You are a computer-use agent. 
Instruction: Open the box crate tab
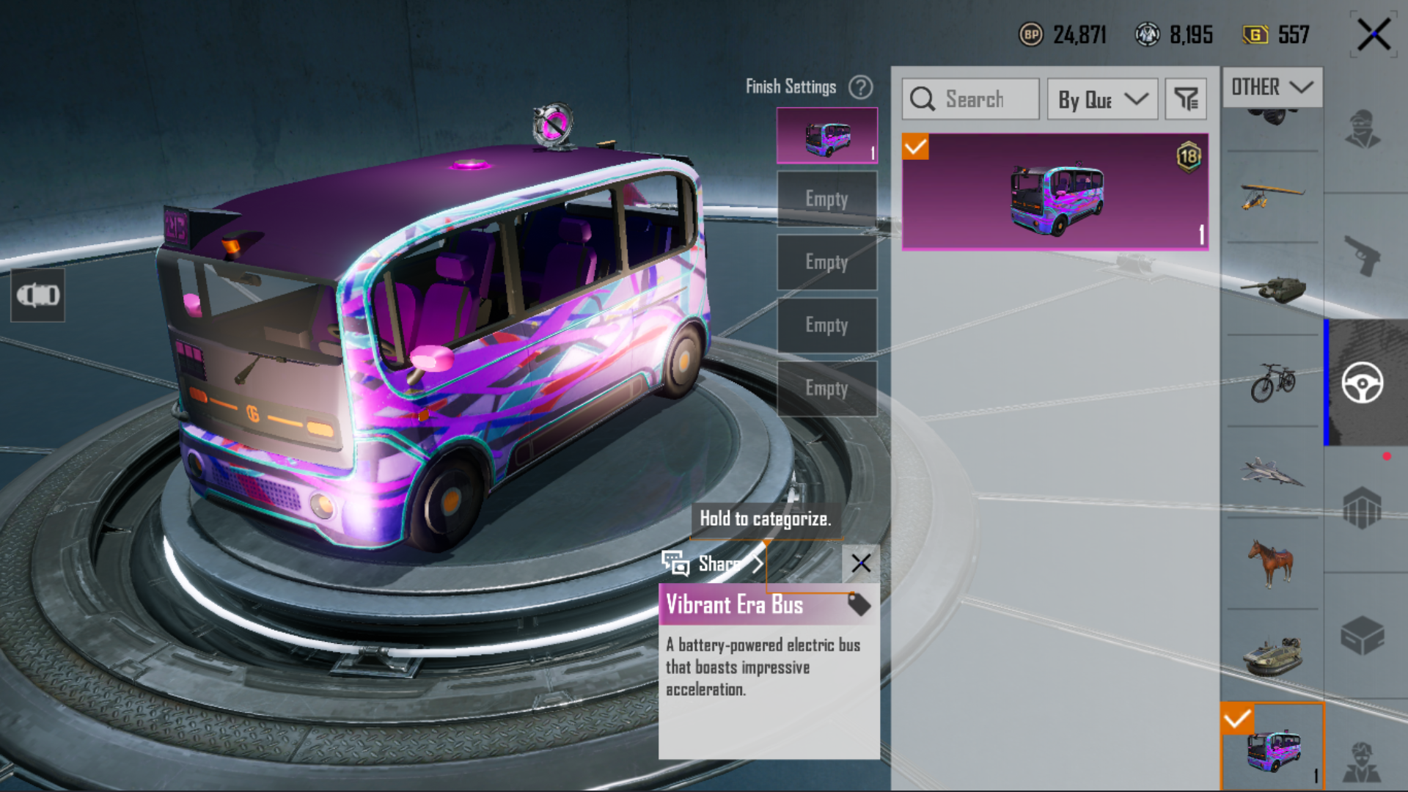click(x=1364, y=635)
